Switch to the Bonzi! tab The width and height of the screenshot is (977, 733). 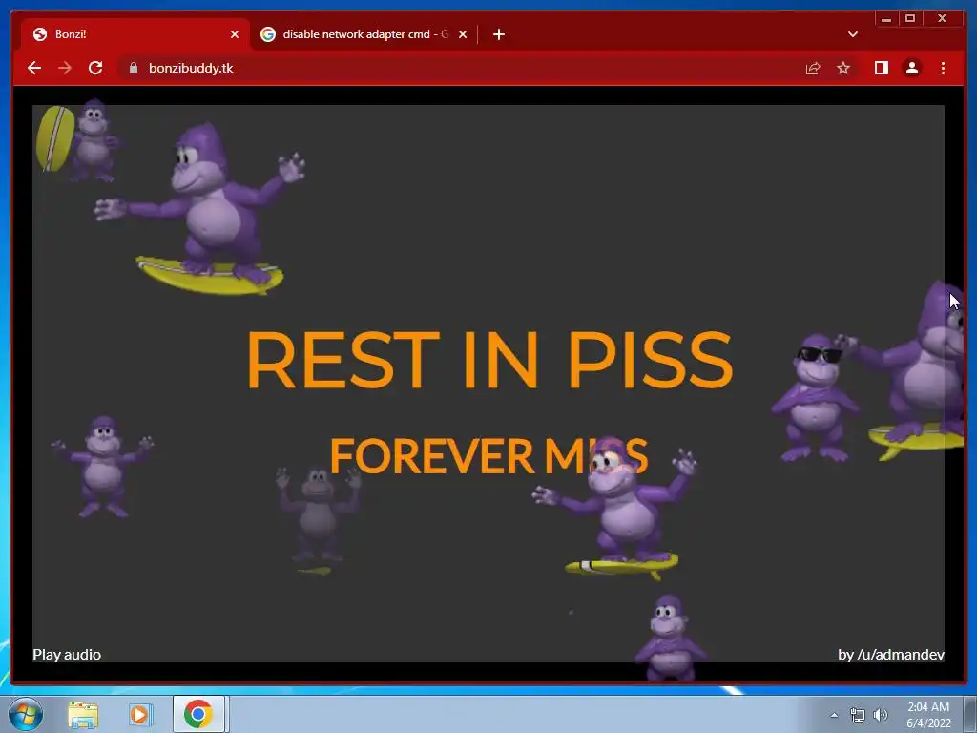click(x=135, y=34)
